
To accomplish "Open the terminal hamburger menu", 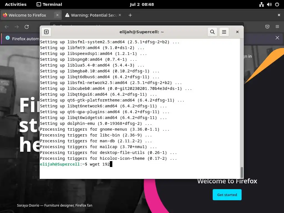I will [224, 32].
